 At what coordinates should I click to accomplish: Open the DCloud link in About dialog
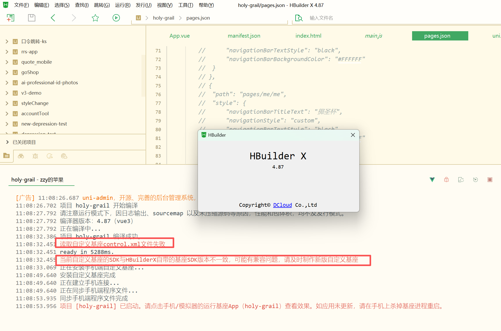282,205
